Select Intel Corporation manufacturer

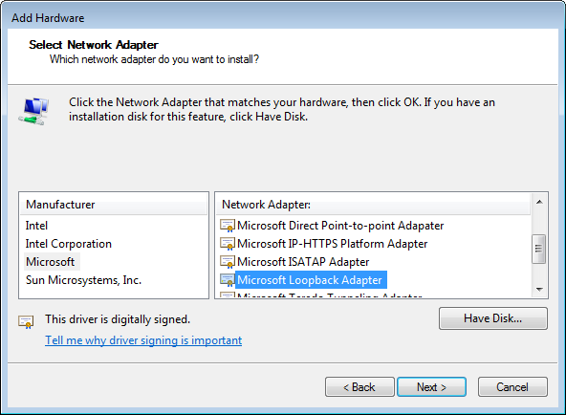69,244
